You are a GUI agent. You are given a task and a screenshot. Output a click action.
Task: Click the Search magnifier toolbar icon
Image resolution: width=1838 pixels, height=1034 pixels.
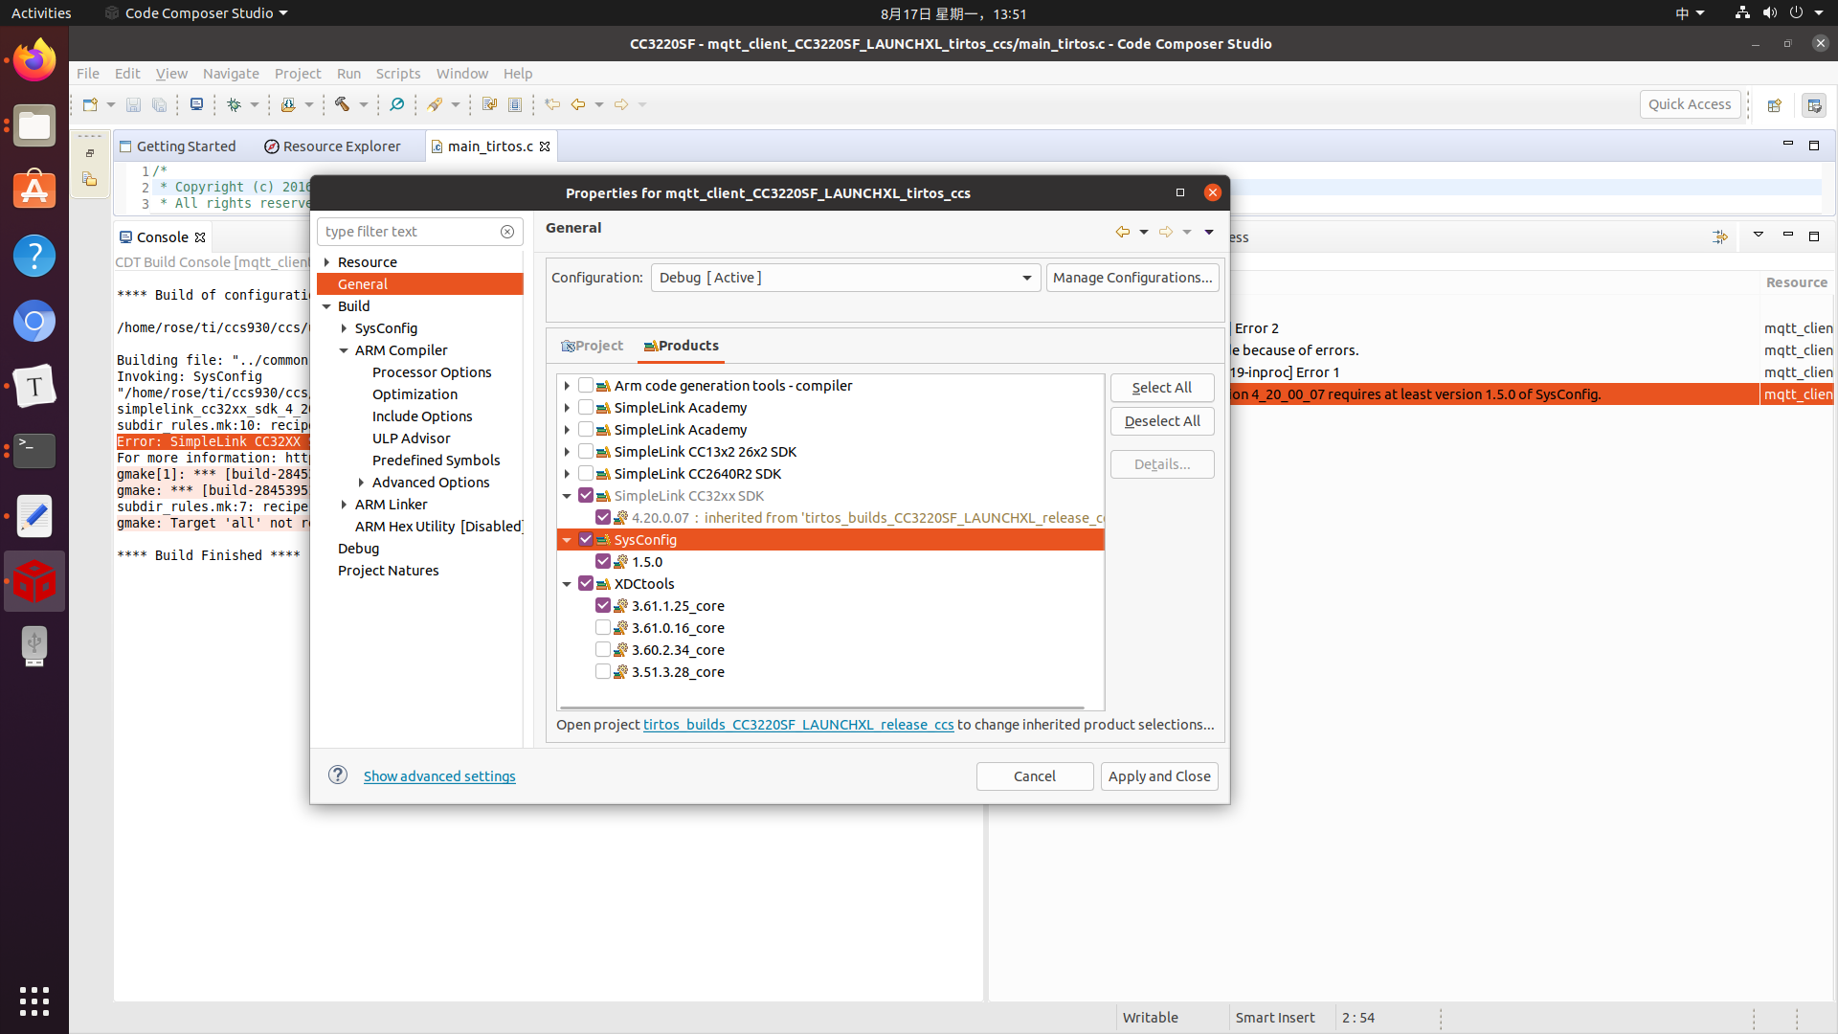(x=396, y=104)
